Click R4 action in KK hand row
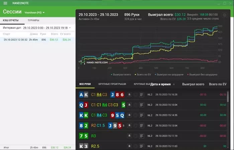Image resolution: width=234 pixels, height=150 pixels. [x=99, y=115]
